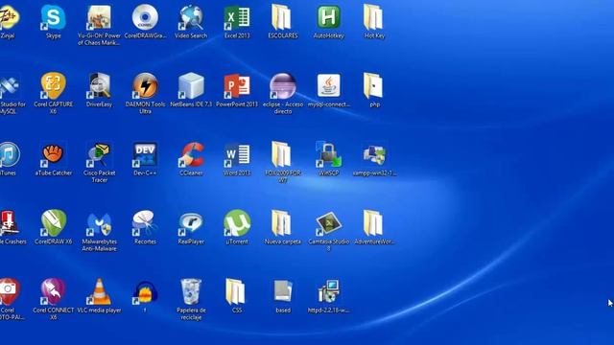Select the Camtasia Studio 8 shortcut

click(328, 223)
